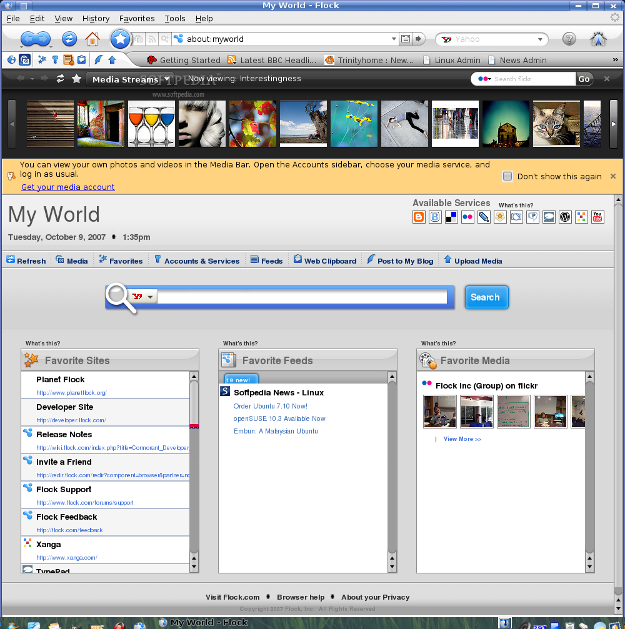Click the Reload page button
The width and height of the screenshot is (625, 629).
(69, 39)
